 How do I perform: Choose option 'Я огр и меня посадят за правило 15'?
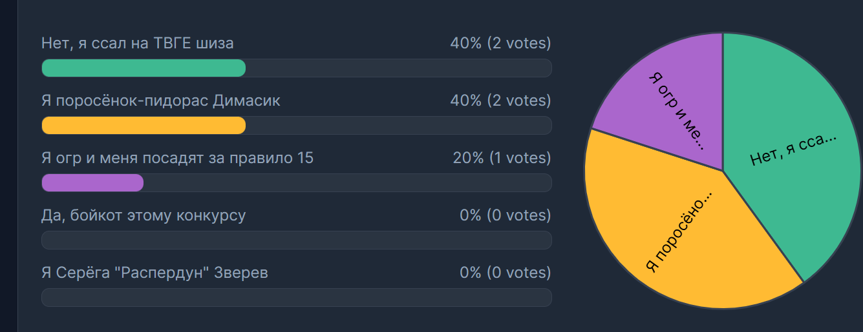[x=177, y=158]
